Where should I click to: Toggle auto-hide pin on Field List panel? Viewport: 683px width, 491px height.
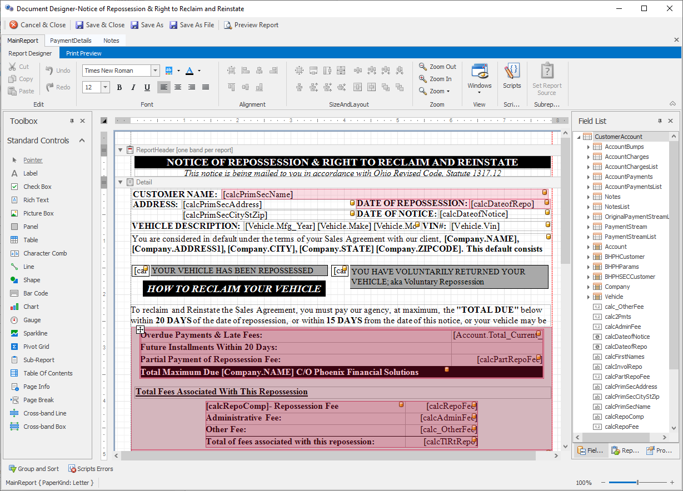pyautogui.click(x=660, y=121)
